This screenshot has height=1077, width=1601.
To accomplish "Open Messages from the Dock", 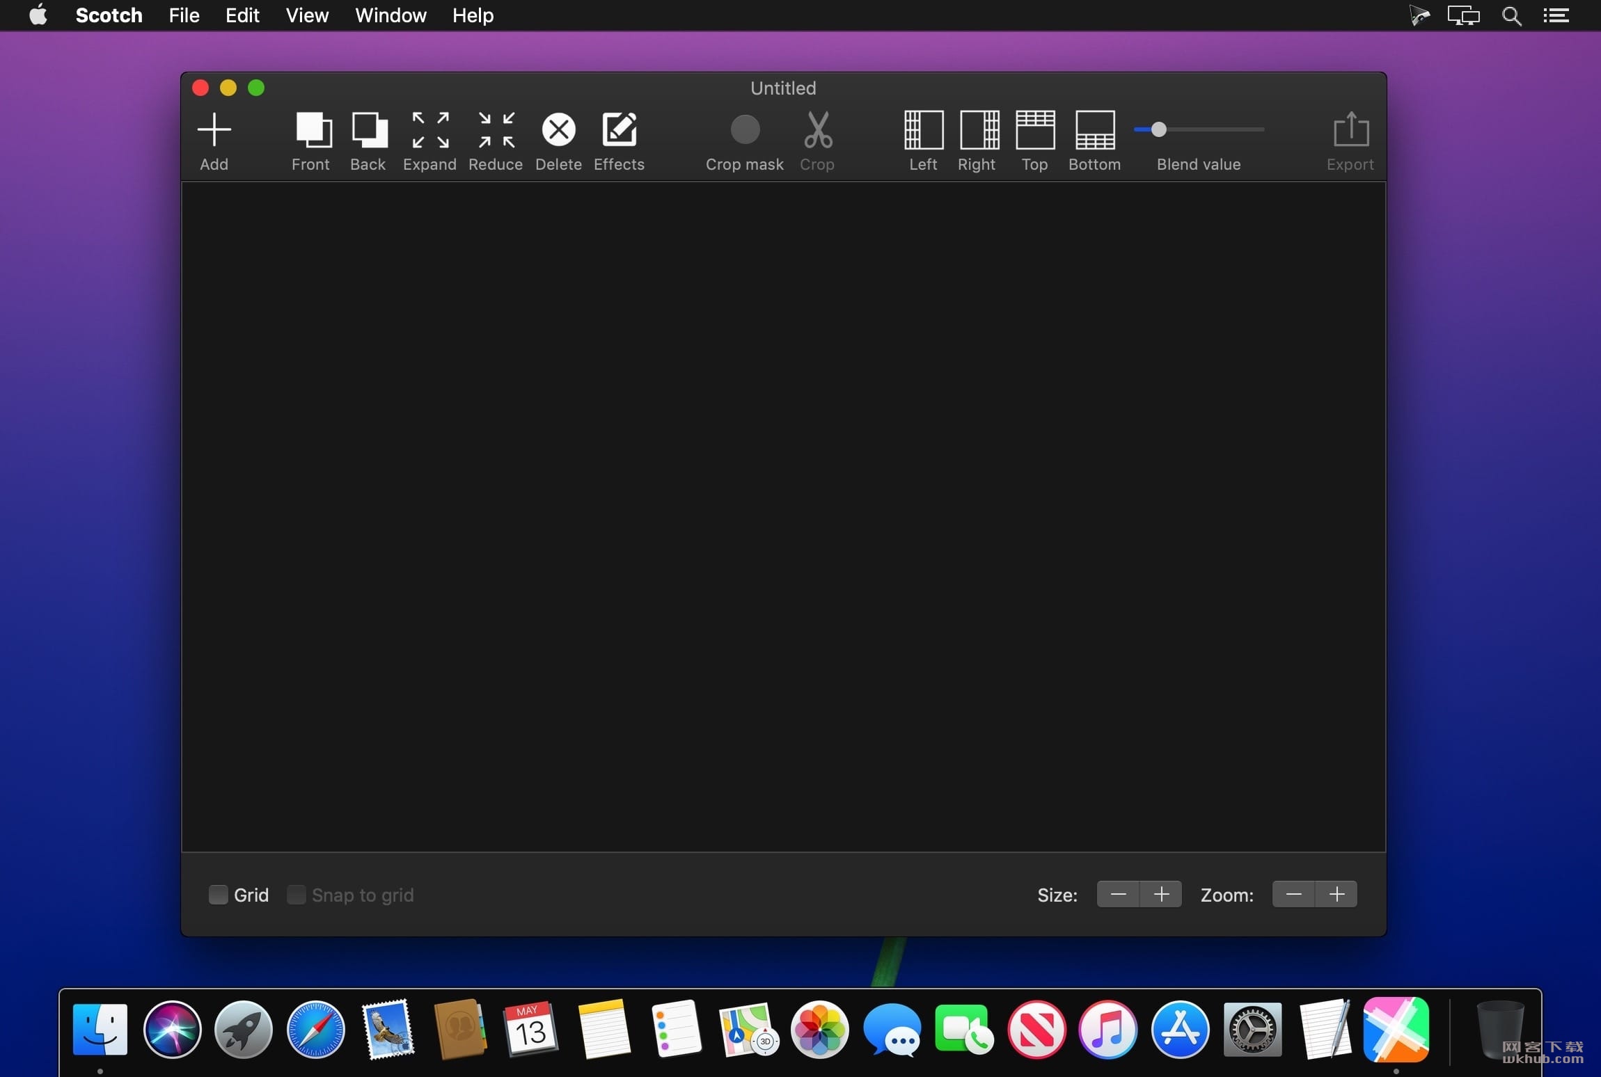I will 892,1030.
